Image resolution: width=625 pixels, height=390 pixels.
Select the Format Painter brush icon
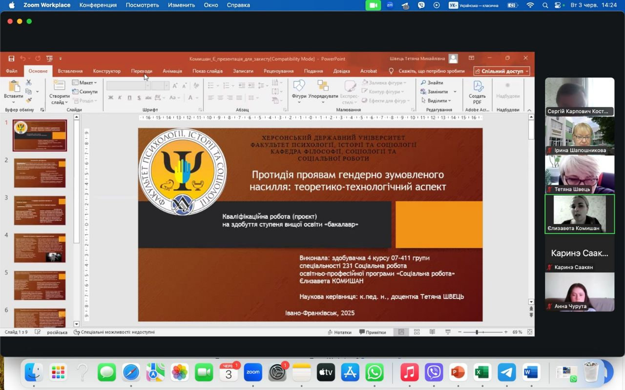point(28,100)
